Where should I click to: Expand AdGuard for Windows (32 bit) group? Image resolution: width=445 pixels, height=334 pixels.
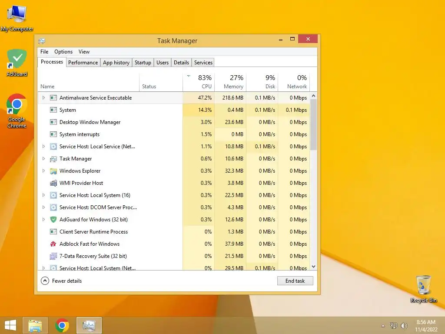pyautogui.click(x=44, y=220)
